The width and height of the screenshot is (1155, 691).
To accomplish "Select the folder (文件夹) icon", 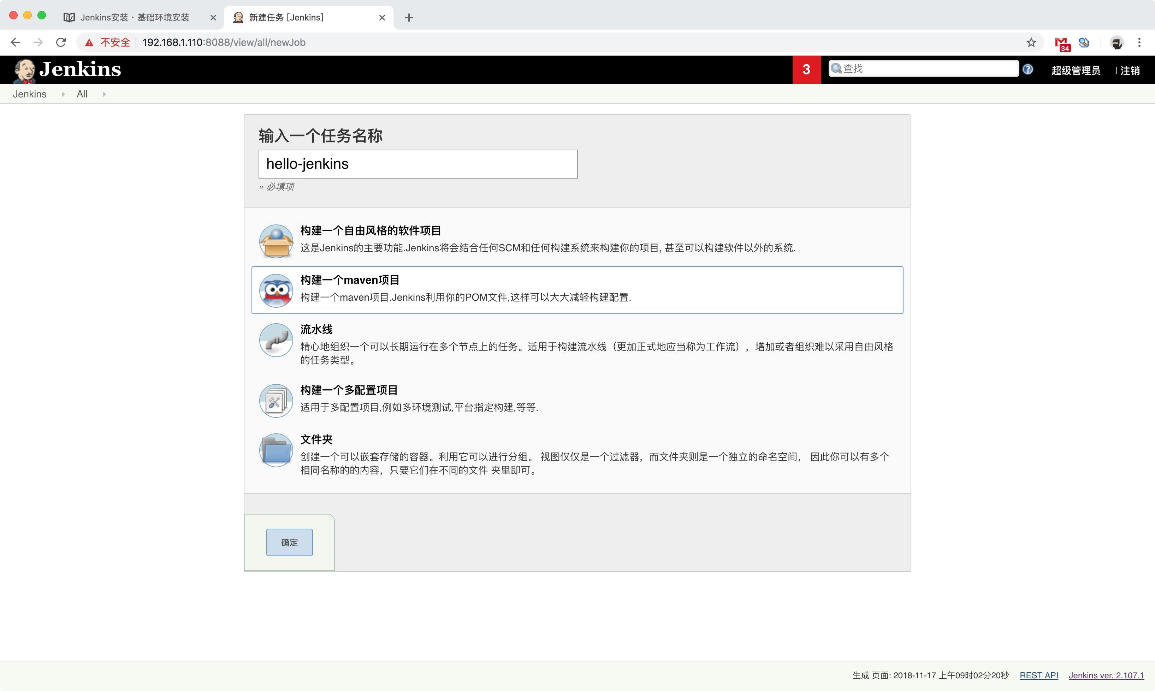I will pyautogui.click(x=276, y=450).
